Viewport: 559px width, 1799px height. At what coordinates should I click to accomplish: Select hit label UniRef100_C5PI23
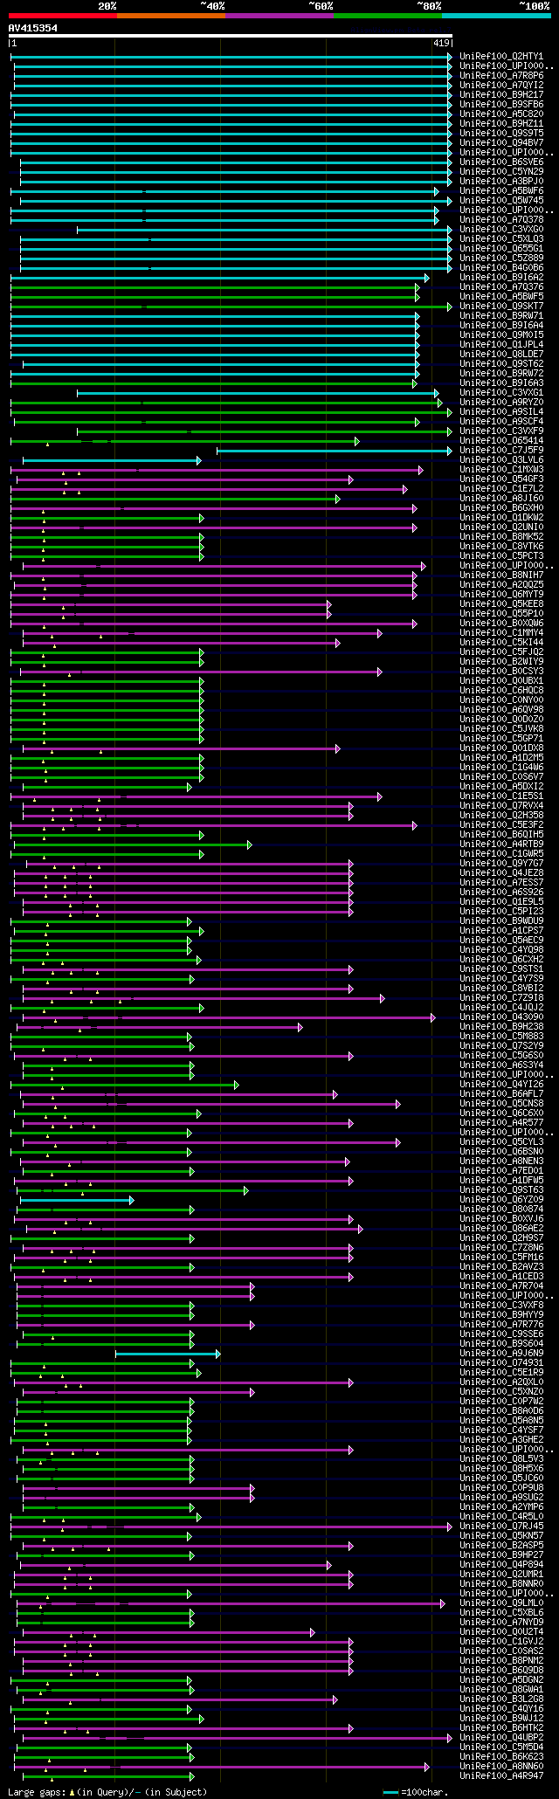point(501,911)
